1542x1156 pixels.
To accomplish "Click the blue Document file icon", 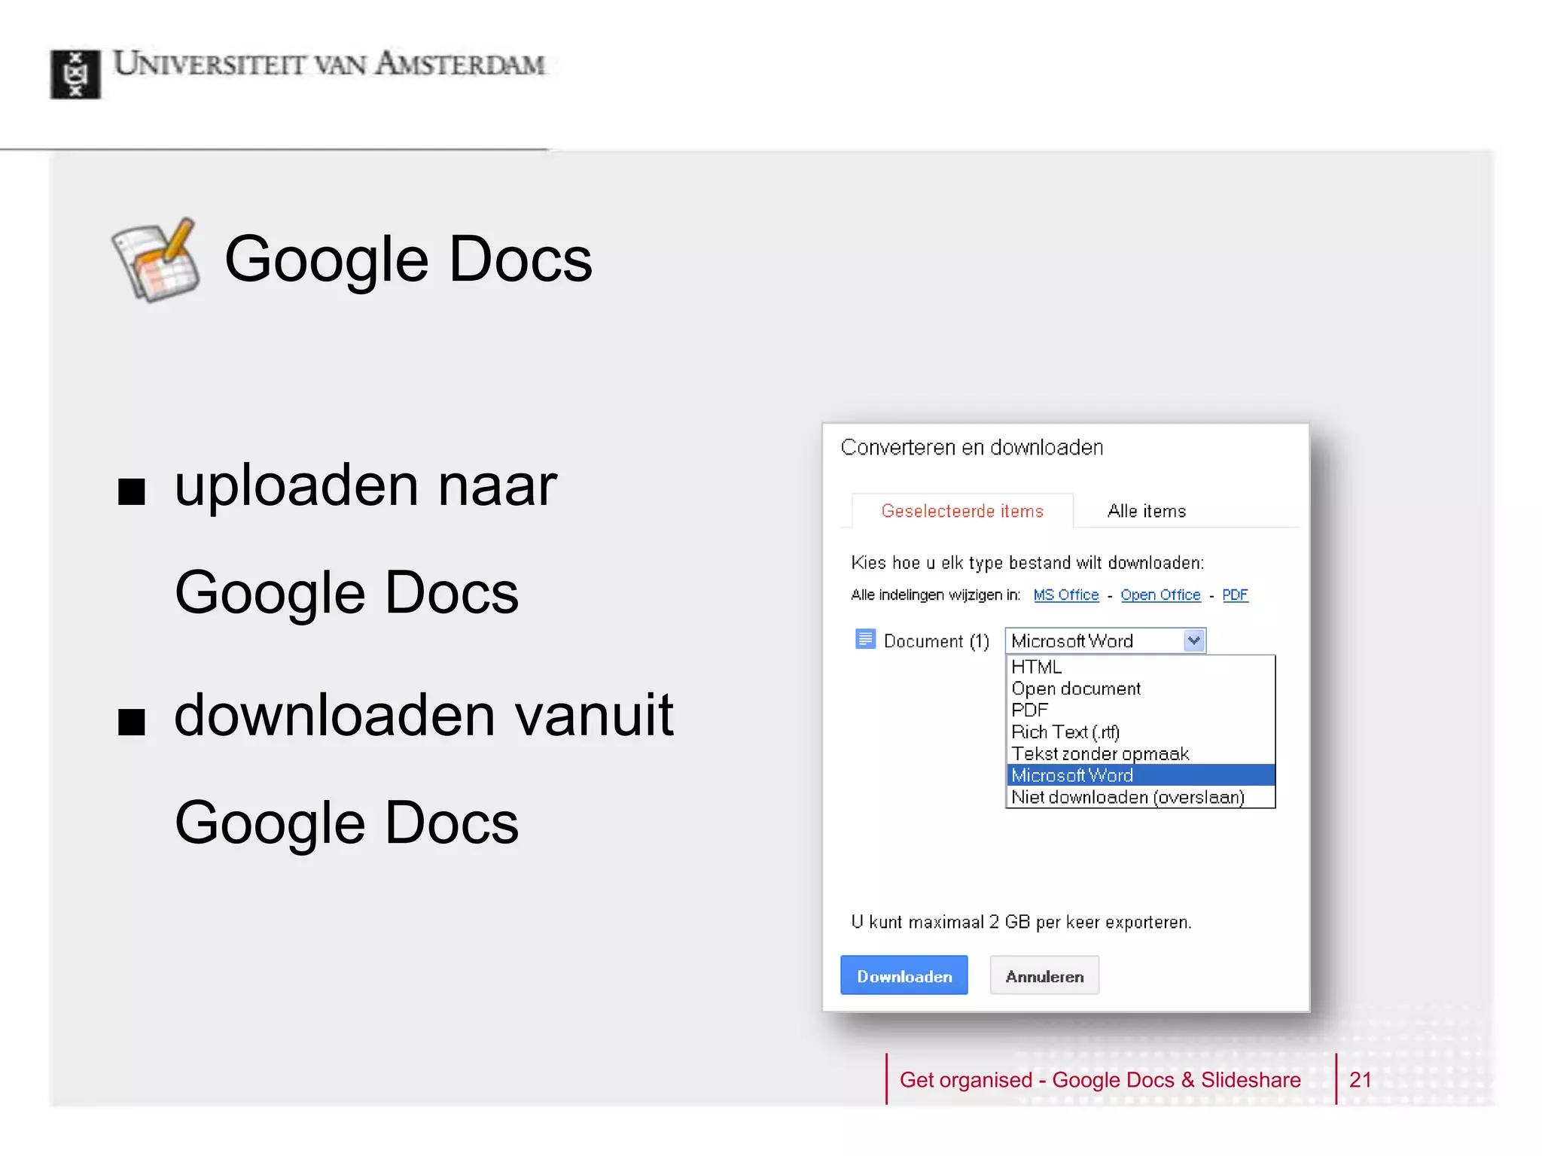I will [865, 639].
